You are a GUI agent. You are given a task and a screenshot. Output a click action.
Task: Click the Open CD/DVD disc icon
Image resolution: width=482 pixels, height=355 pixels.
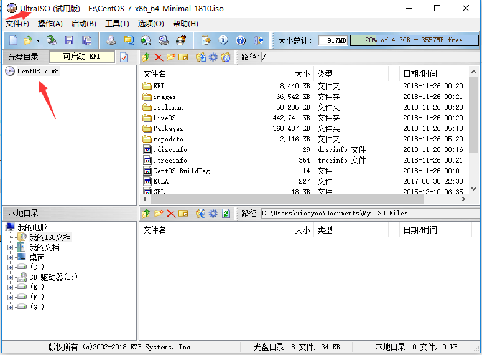pyautogui.click(x=52, y=40)
